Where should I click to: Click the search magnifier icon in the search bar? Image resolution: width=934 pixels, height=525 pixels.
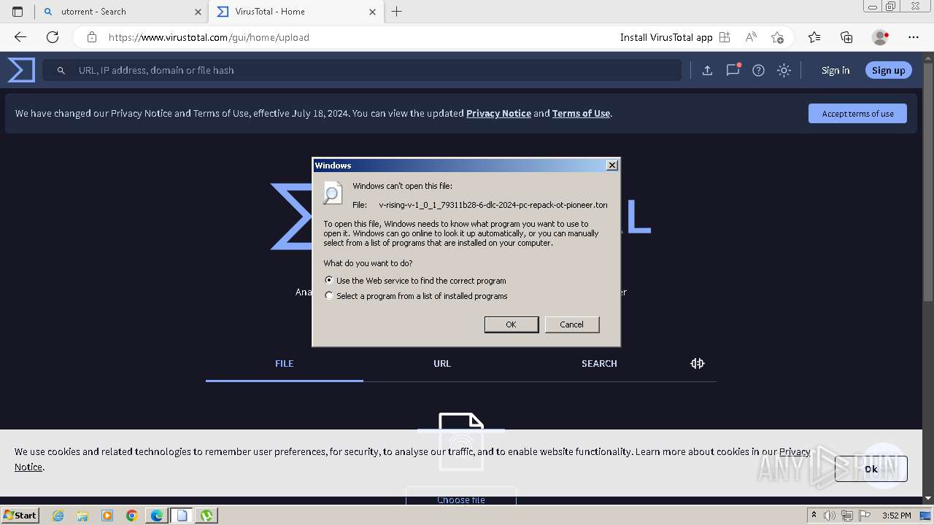pyautogui.click(x=62, y=70)
